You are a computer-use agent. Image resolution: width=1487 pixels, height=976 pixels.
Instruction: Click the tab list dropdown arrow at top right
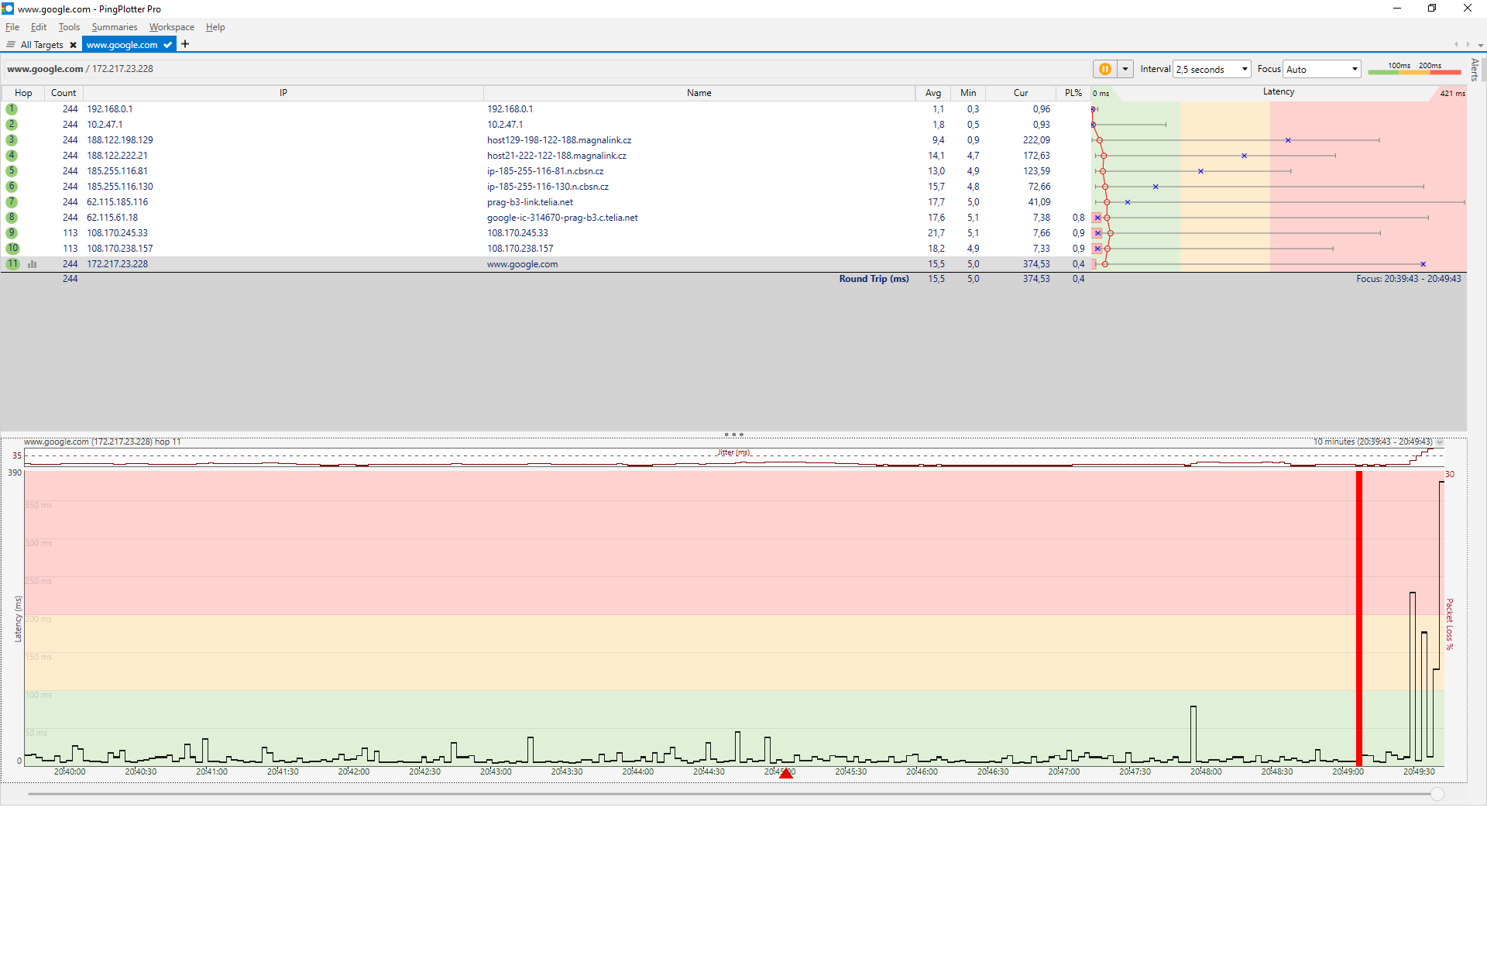coord(1480,45)
